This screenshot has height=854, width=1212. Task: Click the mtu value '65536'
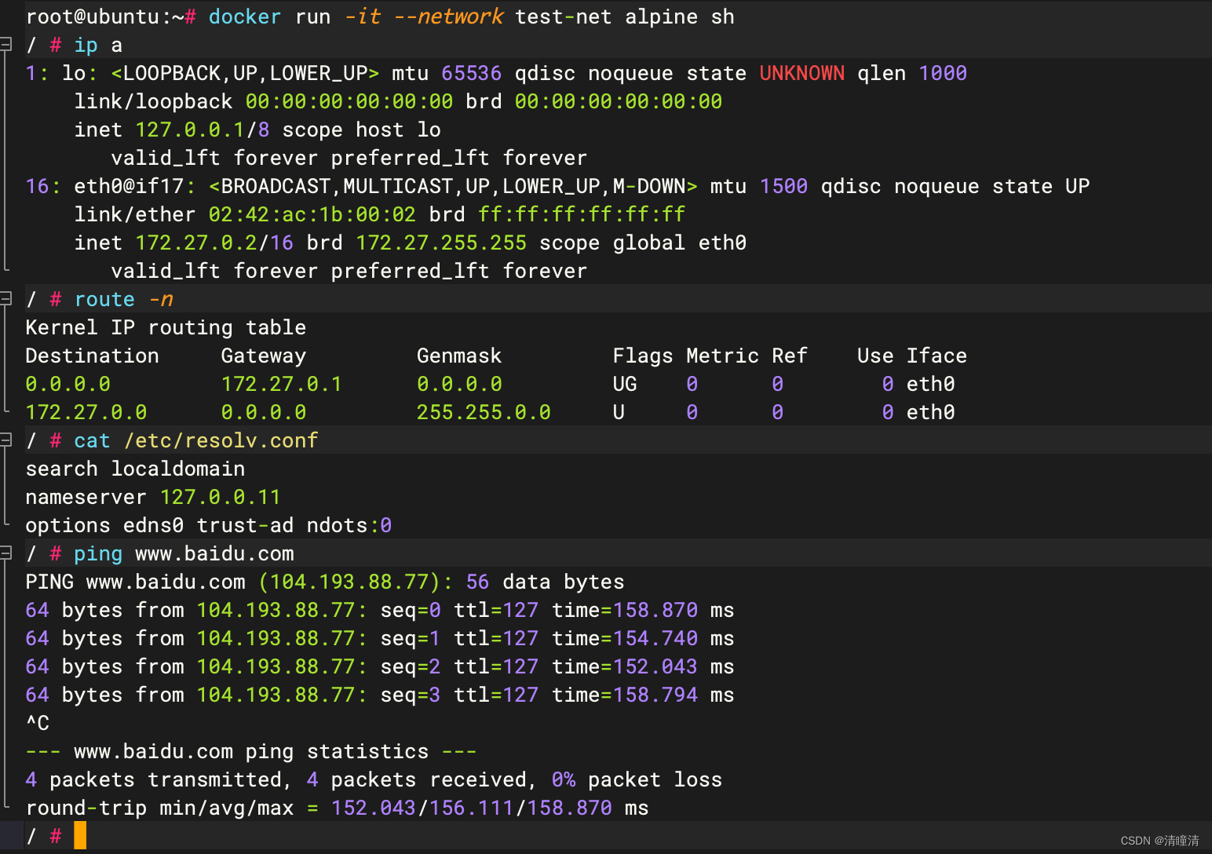pos(471,73)
